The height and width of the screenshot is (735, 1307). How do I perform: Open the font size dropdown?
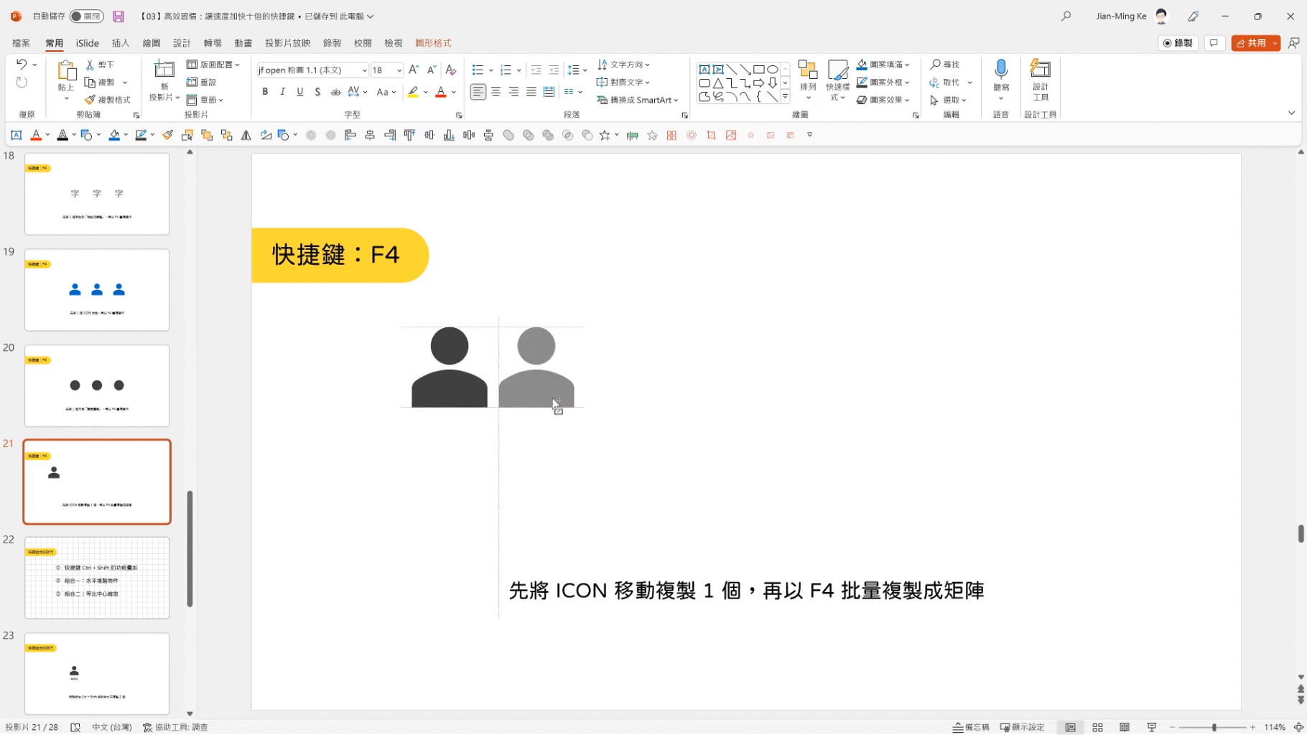(399, 70)
